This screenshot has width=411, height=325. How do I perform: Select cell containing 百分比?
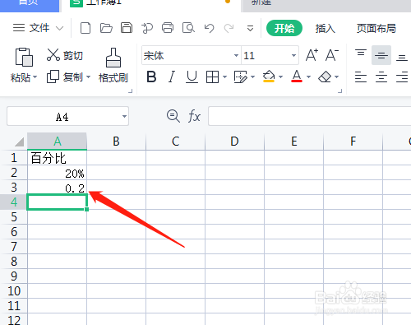(57, 158)
